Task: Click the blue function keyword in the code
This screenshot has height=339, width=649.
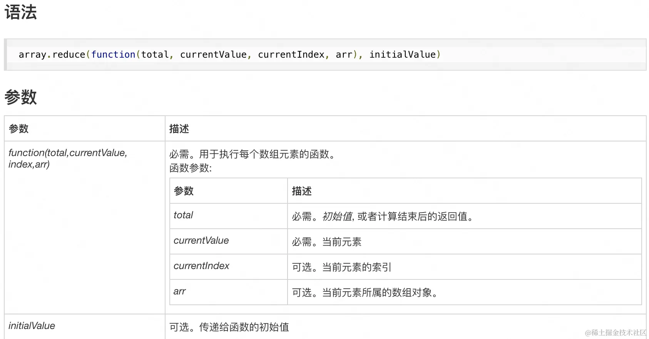Action: 113,55
